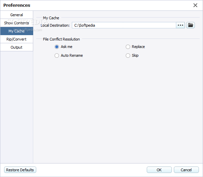Select the Skip radio button

click(128, 56)
